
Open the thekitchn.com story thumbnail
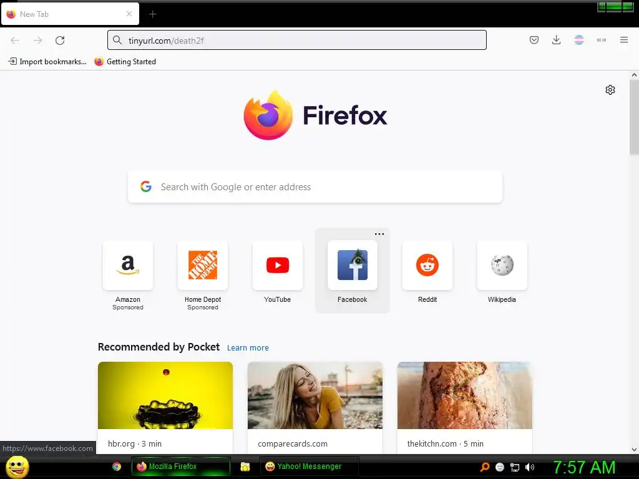(x=464, y=395)
